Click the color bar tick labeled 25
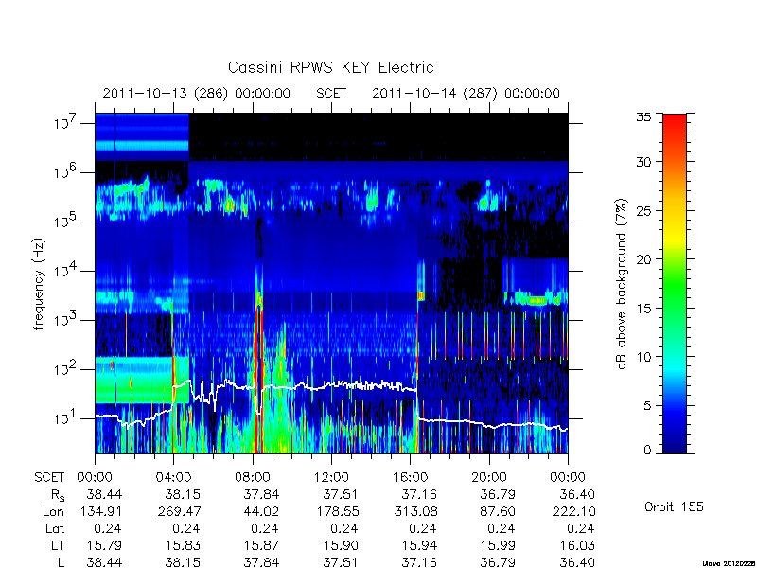The image size is (757, 568). (644, 210)
